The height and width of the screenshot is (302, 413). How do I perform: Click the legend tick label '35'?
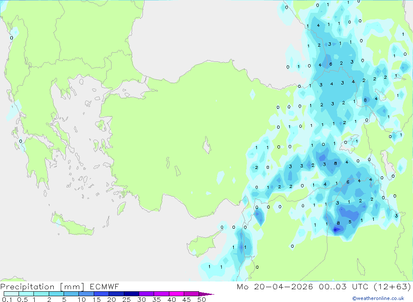pyautogui.click(x=157, y=300)
